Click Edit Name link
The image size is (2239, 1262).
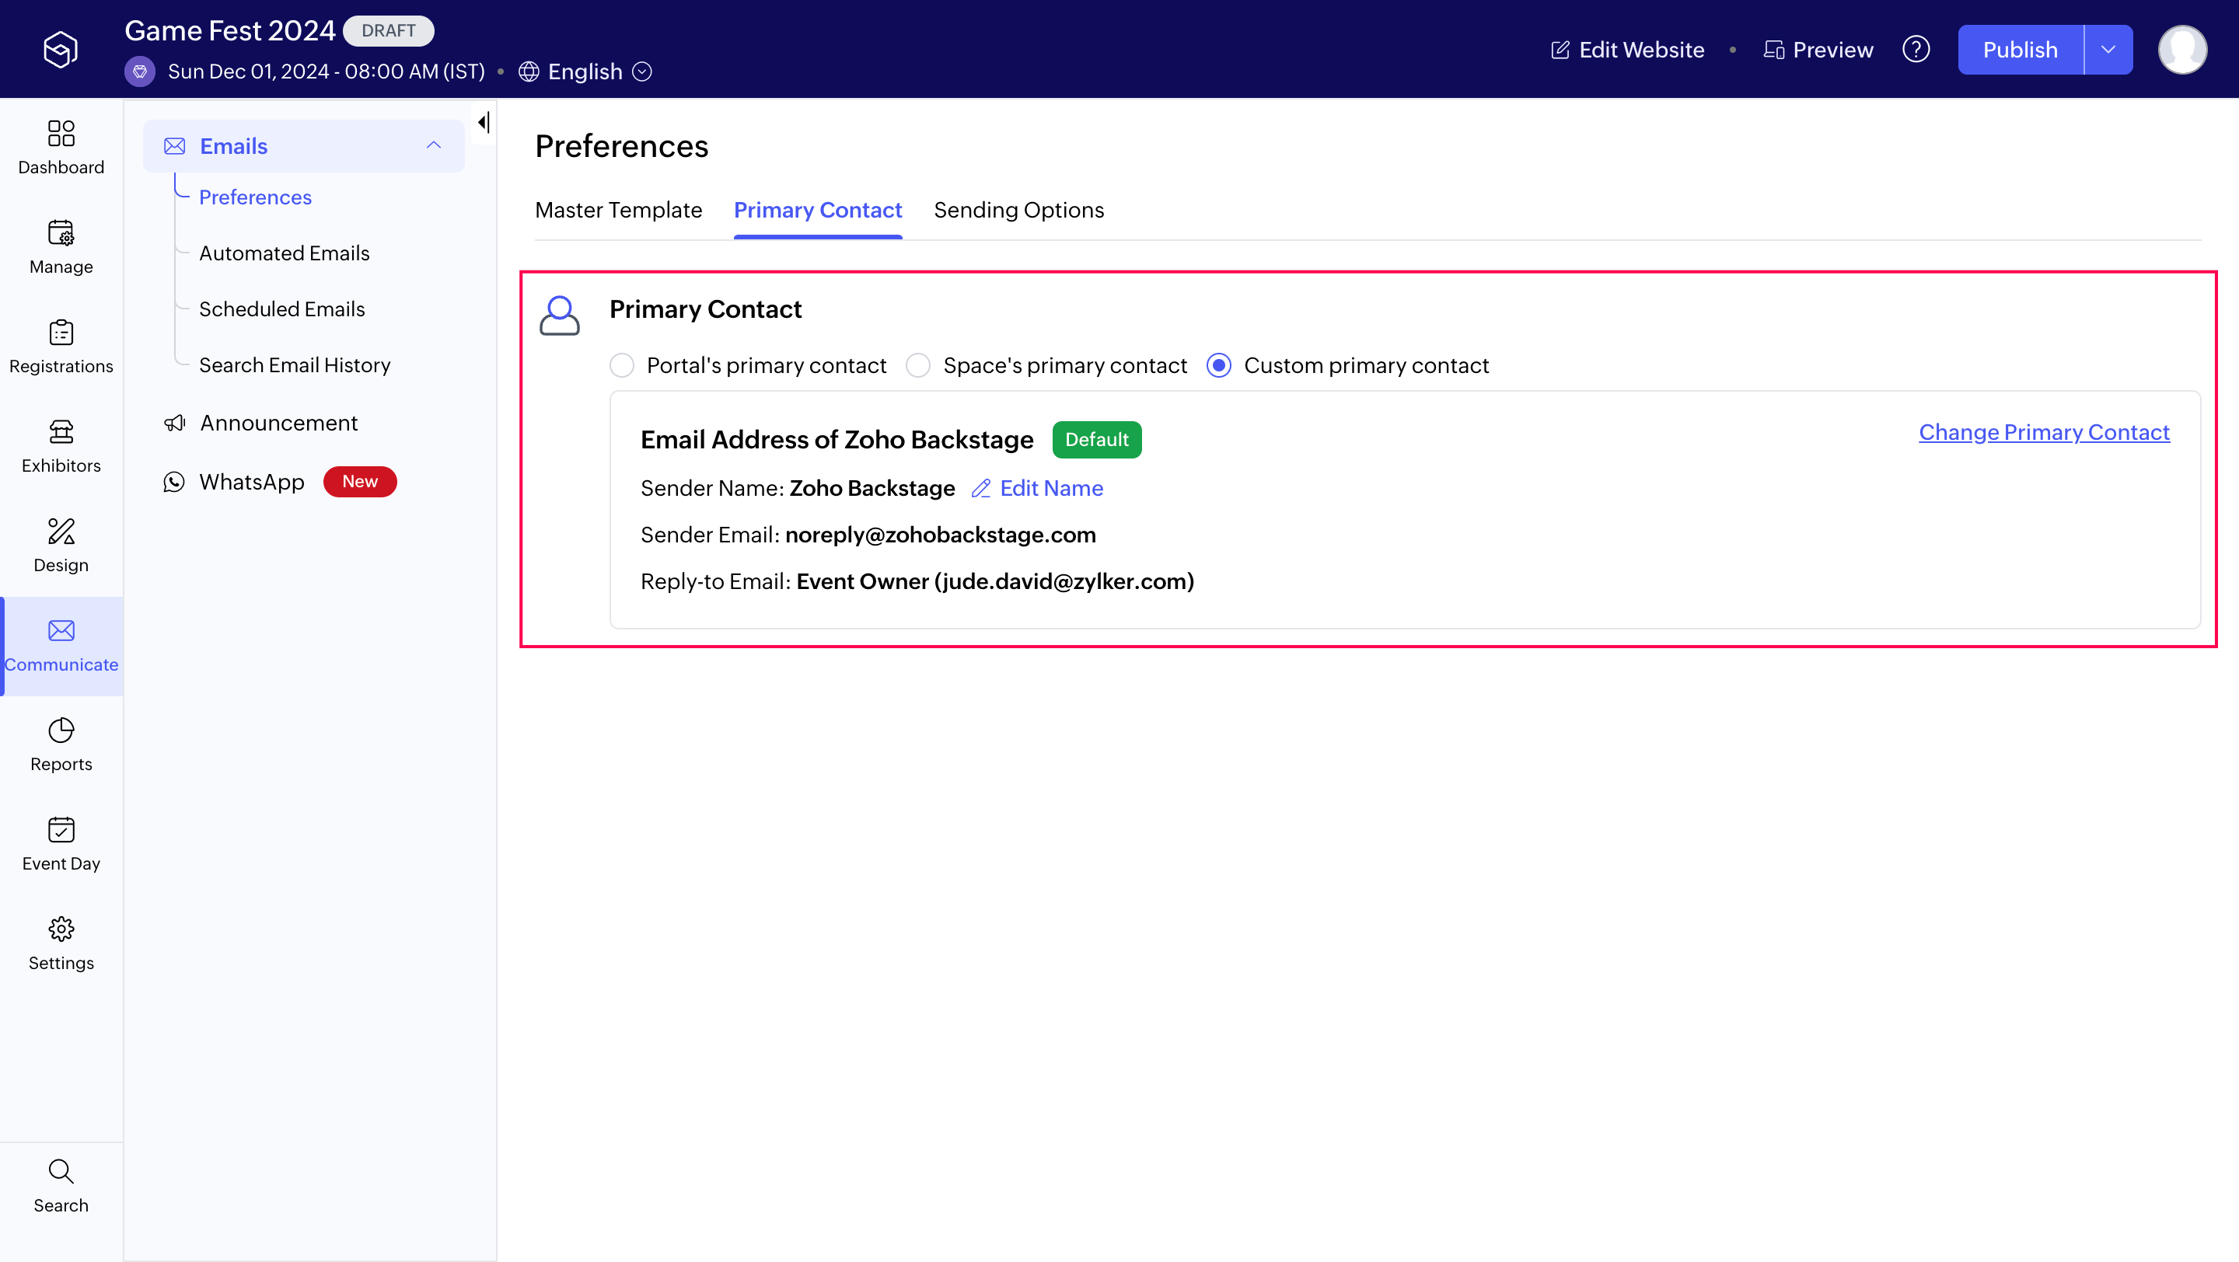click(x=1037, y=488)
